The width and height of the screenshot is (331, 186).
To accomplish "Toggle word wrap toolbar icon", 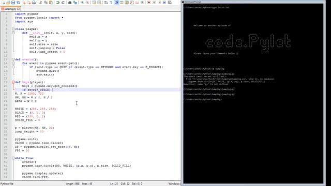I will (x=106, y=3).
